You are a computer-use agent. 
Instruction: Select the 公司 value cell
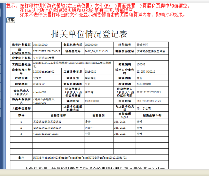tap(98, 84)
